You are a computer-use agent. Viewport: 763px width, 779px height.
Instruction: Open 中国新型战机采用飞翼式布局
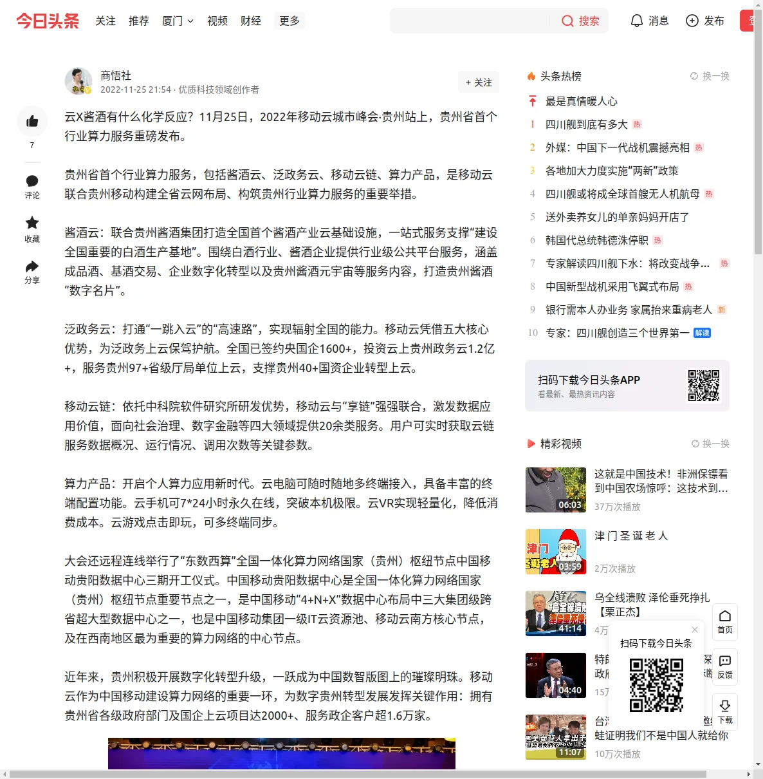coord(612,286)
